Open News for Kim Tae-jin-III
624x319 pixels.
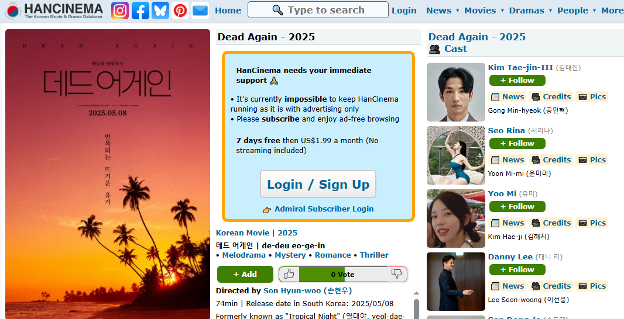508,96
